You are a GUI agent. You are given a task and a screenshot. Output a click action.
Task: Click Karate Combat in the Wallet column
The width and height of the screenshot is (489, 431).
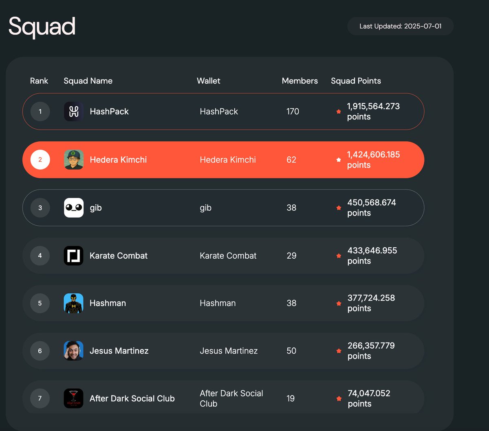click(228, 256)
